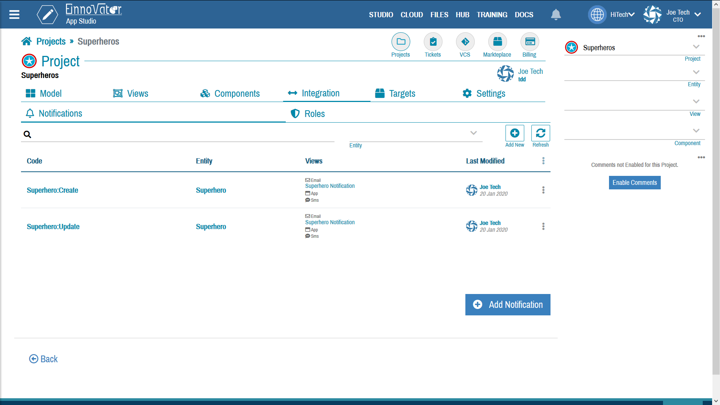Screen dimensions: 720x405
Task: Click Enable Comments button
Action: click(x=634, y=183)
